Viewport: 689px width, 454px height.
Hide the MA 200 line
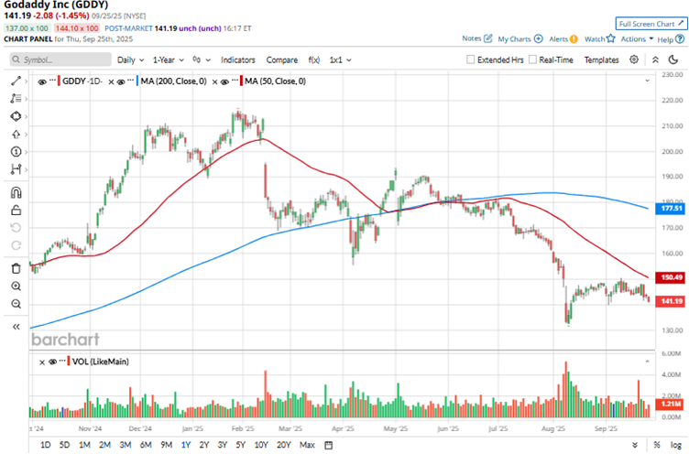[121, 81]
